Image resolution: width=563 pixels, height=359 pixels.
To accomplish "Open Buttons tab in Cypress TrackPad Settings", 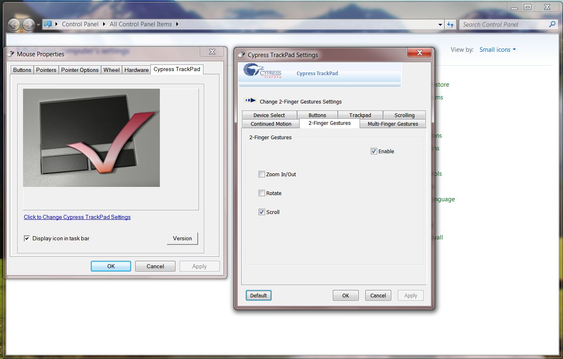I will (317, 115).
